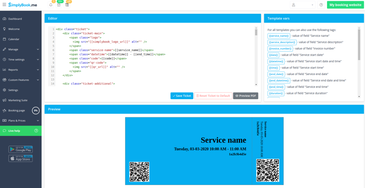Tap the Google Play store badge
365x188 pixels.
[x=20, y=149]
